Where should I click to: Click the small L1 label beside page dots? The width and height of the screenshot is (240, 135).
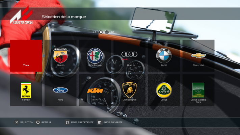tap(95, 32)
